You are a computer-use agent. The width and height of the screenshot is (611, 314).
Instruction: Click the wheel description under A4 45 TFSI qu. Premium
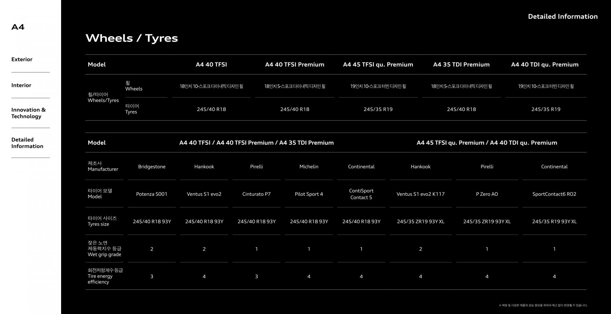(x=378, y=86)
